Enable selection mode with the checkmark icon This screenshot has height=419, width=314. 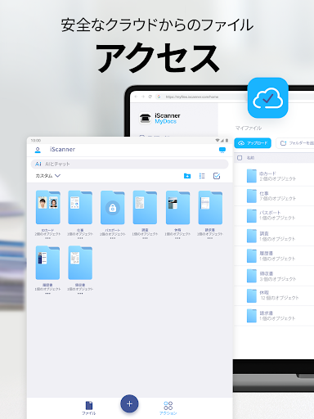click(x=217, y=176)
